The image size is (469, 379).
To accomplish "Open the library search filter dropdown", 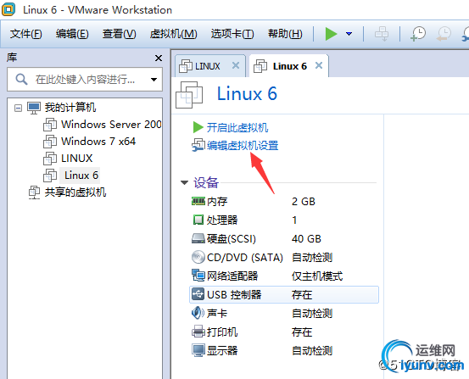I will pos(154,80).
